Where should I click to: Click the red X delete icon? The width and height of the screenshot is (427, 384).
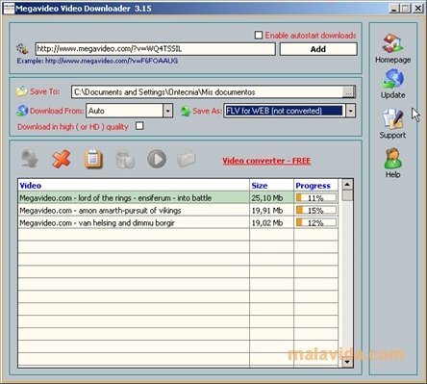click(x=62, y=159)
